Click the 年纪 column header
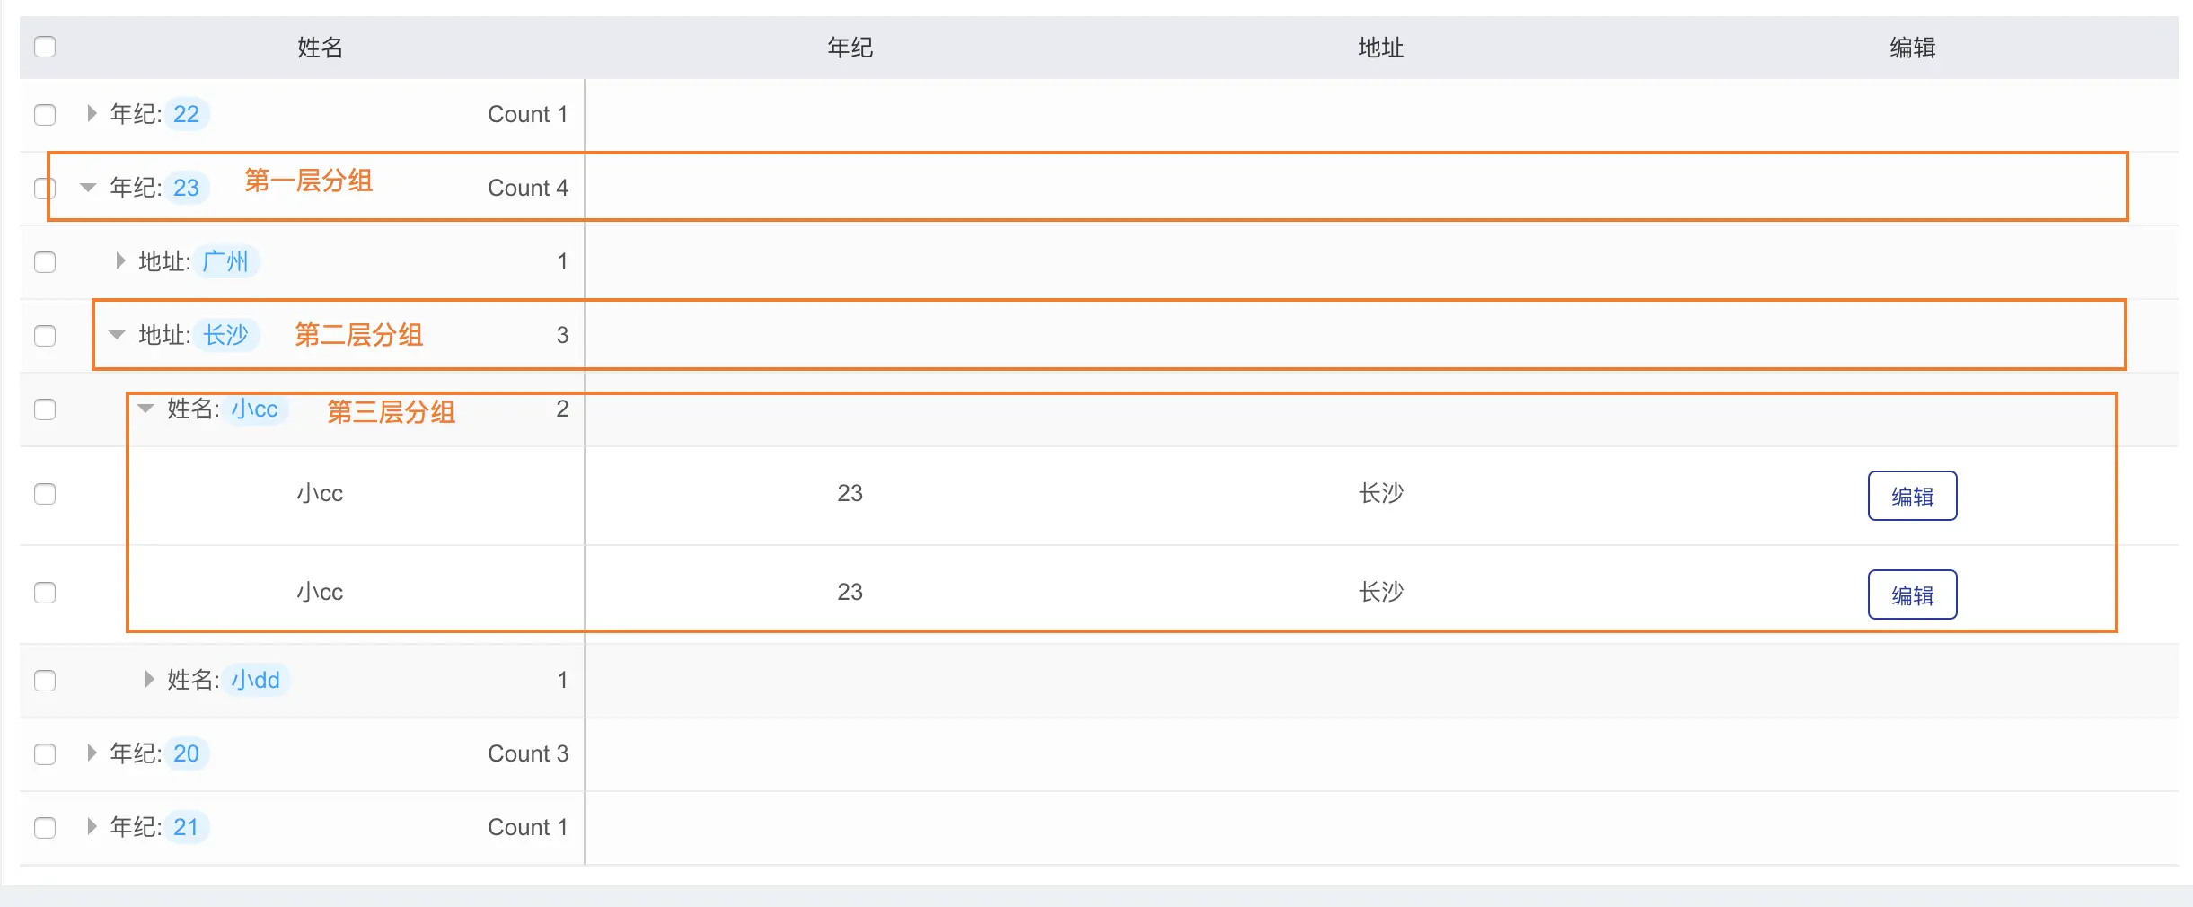 [x=850, y=48]
